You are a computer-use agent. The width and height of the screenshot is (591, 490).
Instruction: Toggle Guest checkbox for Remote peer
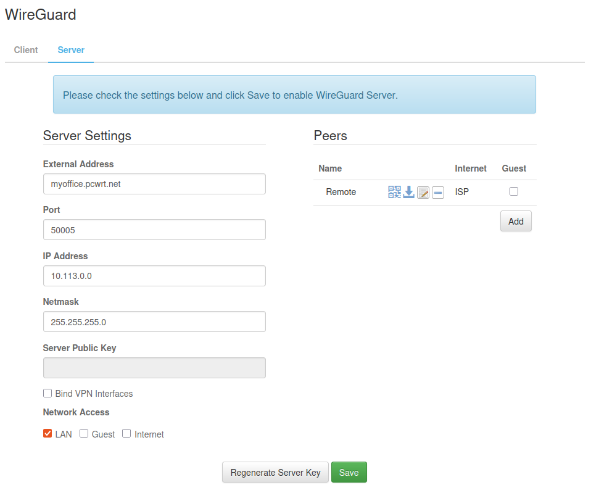click(514, 191)
